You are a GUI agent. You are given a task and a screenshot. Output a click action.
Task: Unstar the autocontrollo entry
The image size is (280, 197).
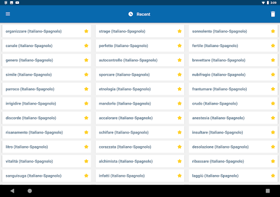point(179,60)
